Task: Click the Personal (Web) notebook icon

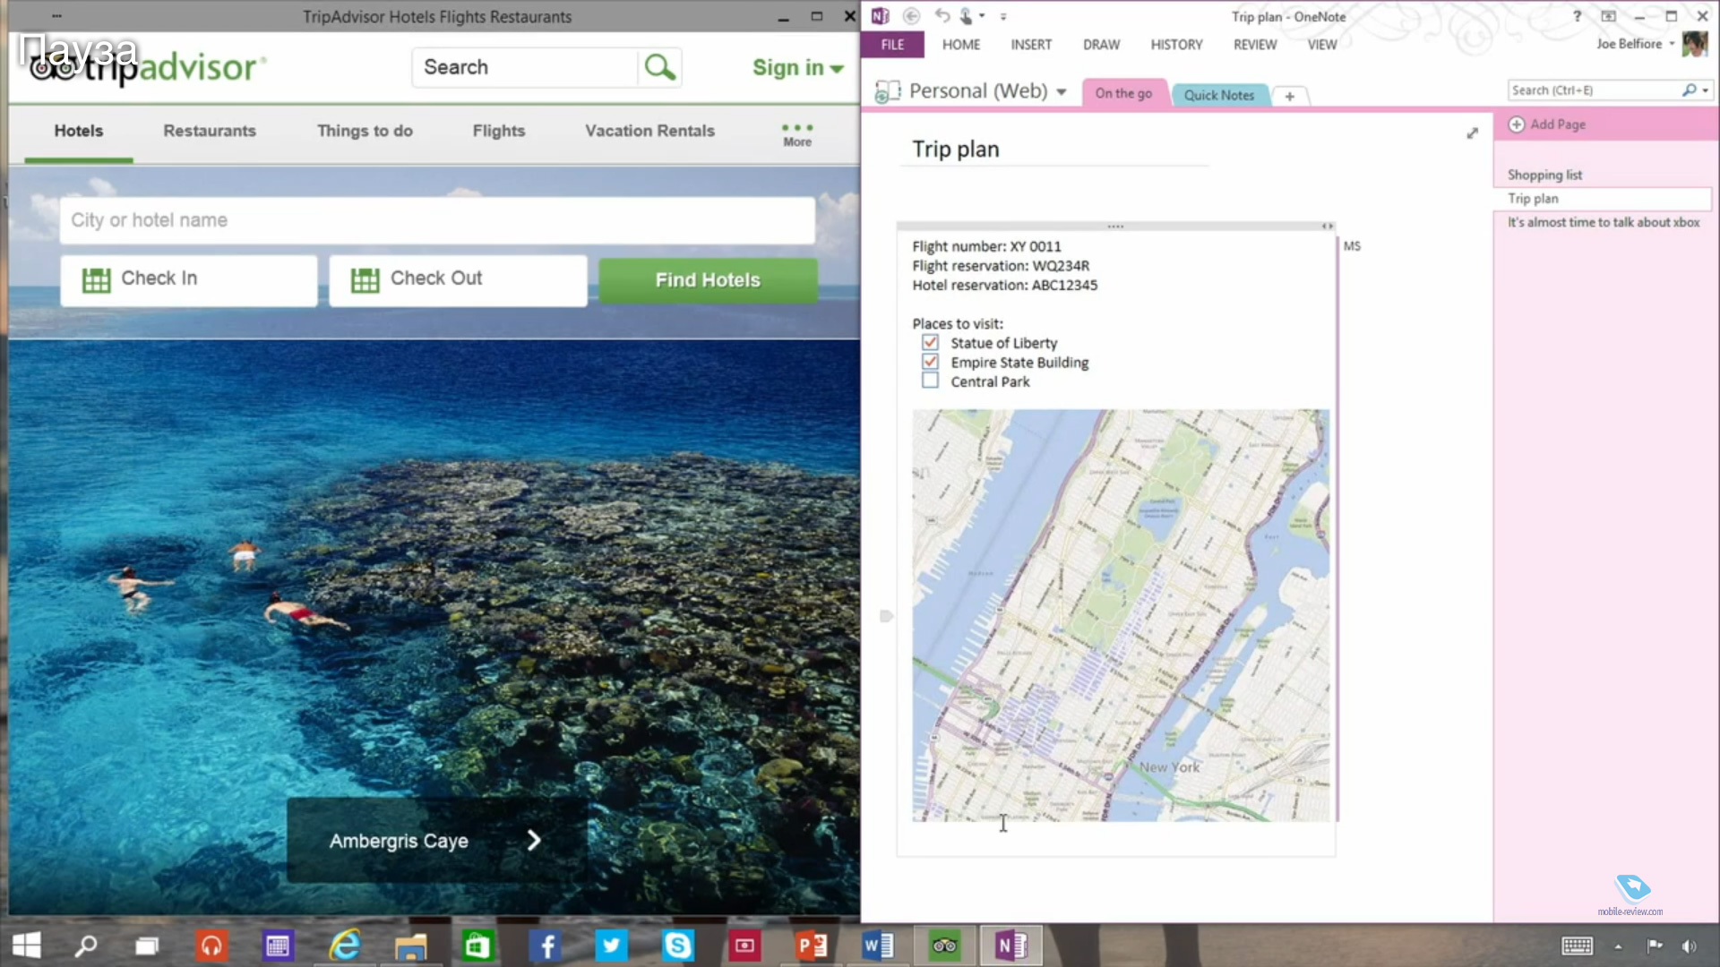Action: pyautogui.click(x=887, y=91)
